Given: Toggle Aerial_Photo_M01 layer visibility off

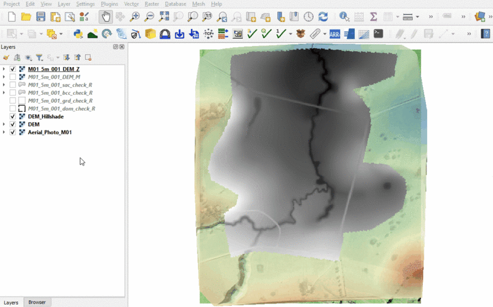Looking at the screenshot, I should [x=13, y=132].
